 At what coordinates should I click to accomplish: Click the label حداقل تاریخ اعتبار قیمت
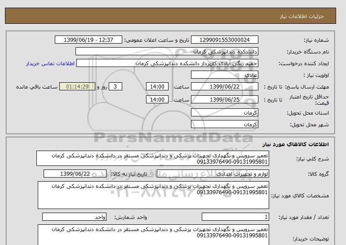[309, 100]
